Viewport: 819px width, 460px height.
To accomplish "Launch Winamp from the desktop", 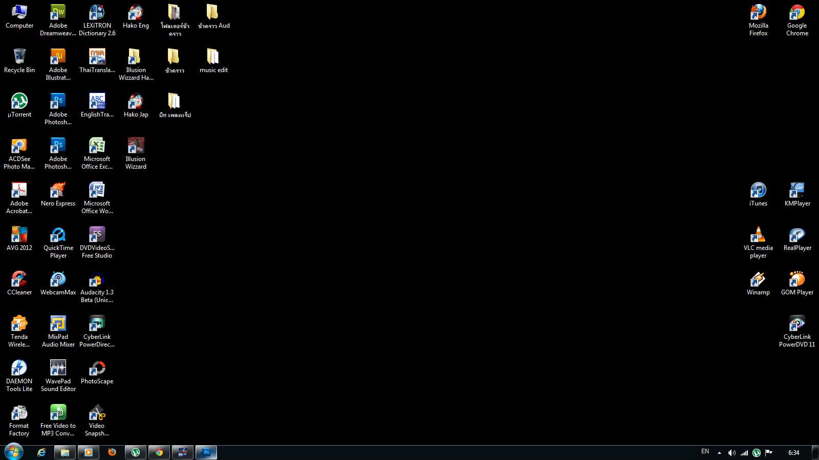I will point(759,283).
